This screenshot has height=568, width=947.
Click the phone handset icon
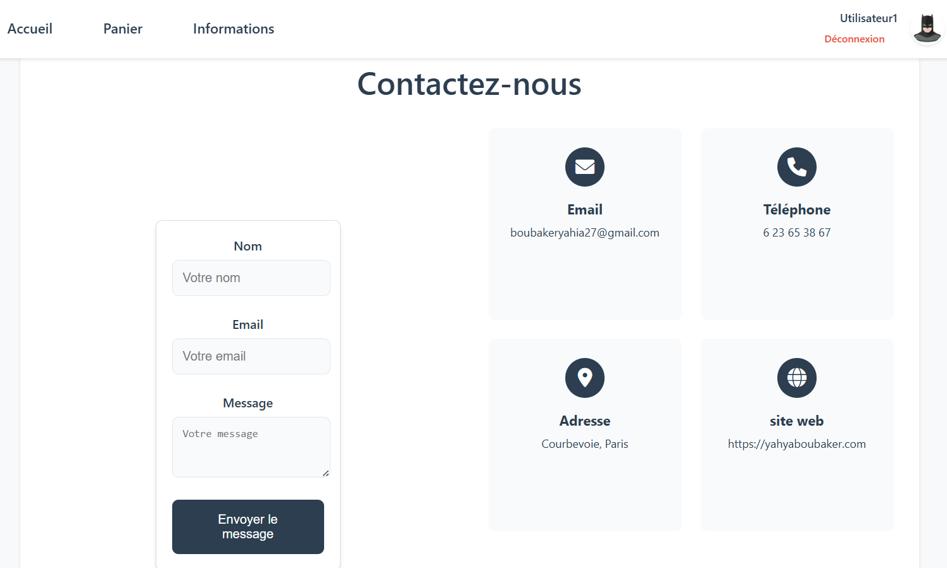[796, 167]
